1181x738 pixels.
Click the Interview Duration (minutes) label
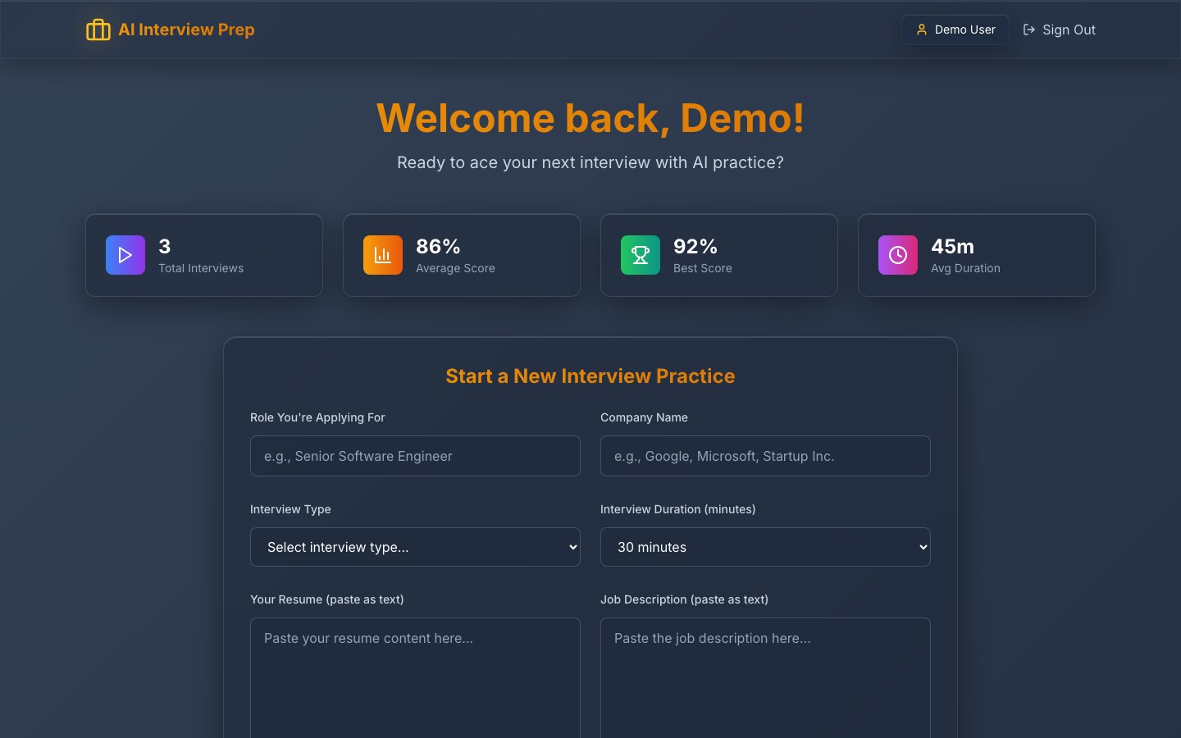678,509
